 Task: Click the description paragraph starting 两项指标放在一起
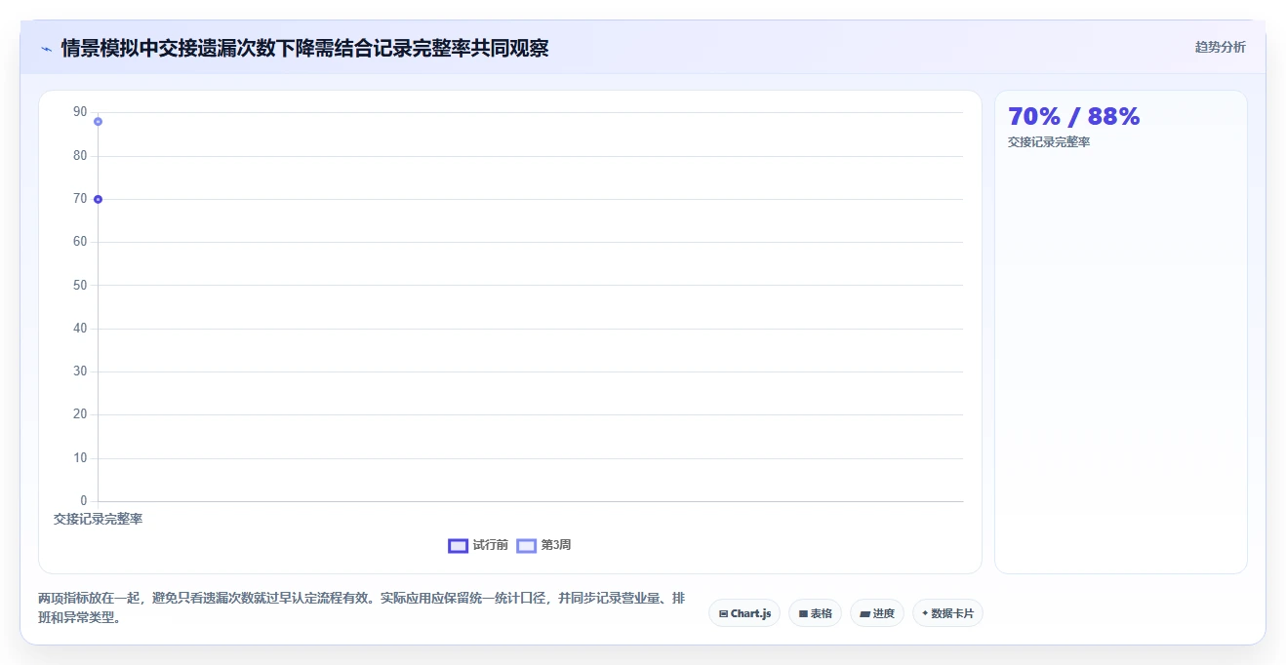click(362, 607)
